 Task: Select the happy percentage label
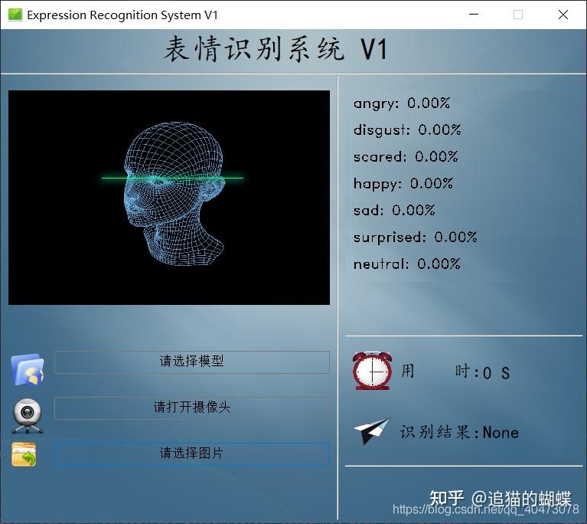(403, 184)
